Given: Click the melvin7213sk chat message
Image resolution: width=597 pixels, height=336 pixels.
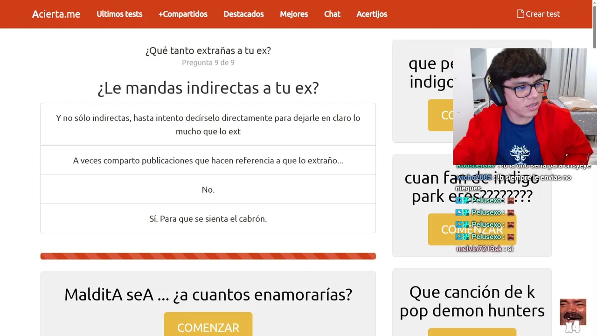Looking at the screenshot, I should 485,249.
